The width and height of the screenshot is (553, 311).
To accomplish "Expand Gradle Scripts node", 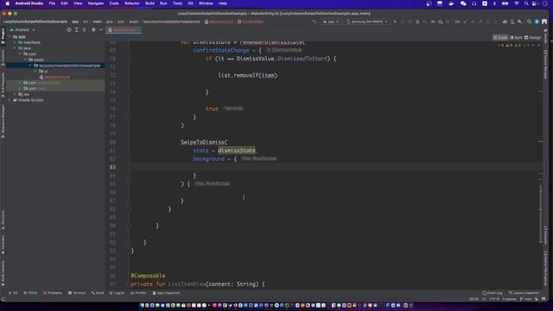I will [x=10, y=100].
